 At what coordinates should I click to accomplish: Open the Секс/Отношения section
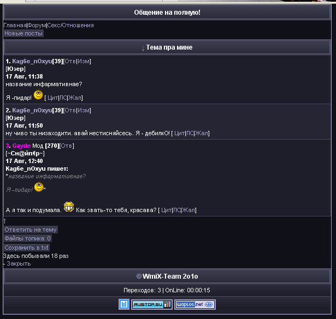(x=70, y=25)
